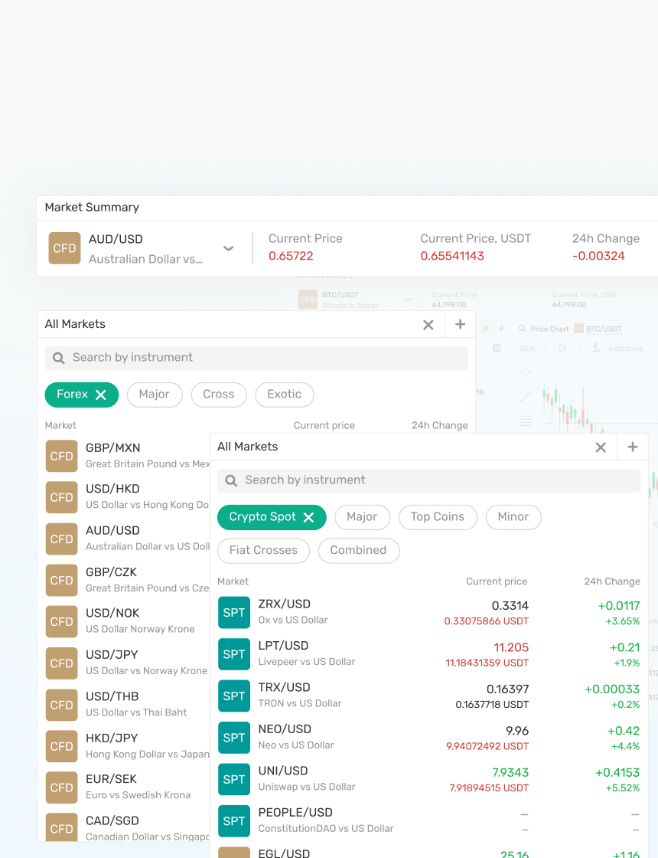This screenshot has width=658, height=858.
Task: Open the candlestick chart type in the background chart
Action: pos(562,348)
